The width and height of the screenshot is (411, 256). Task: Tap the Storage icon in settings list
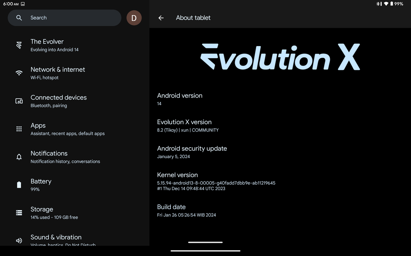click(x=19, y=213)
